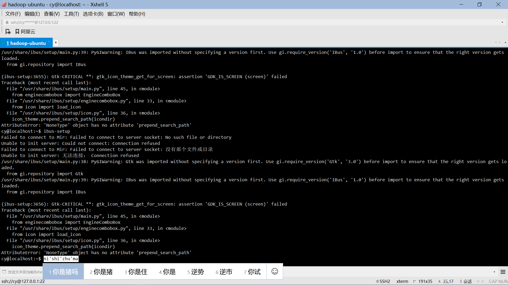Open the 工具(T) menu
This screenshot has height=285, width=508.
tap(71, 14)
